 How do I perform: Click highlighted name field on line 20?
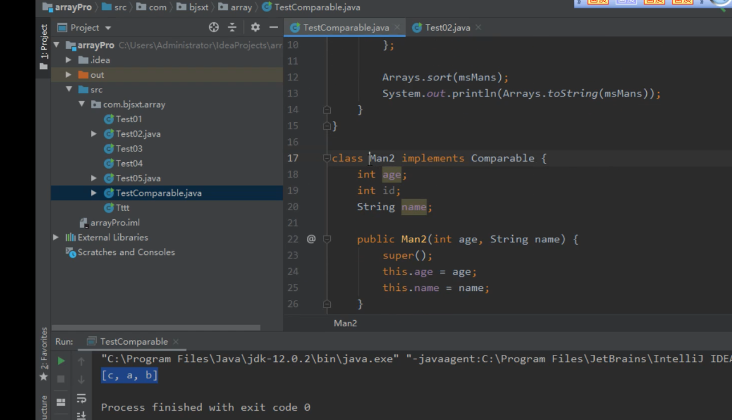click(413, 207)
